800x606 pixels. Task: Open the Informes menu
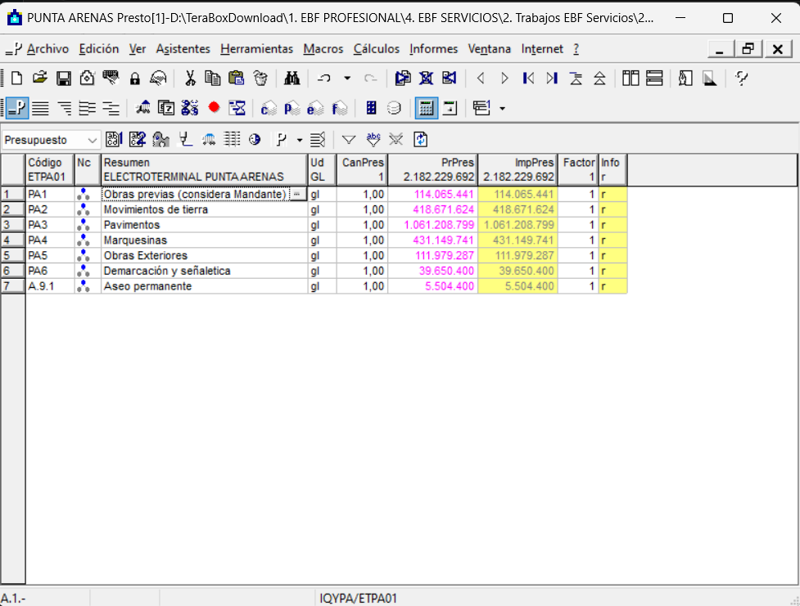(434, 49)
